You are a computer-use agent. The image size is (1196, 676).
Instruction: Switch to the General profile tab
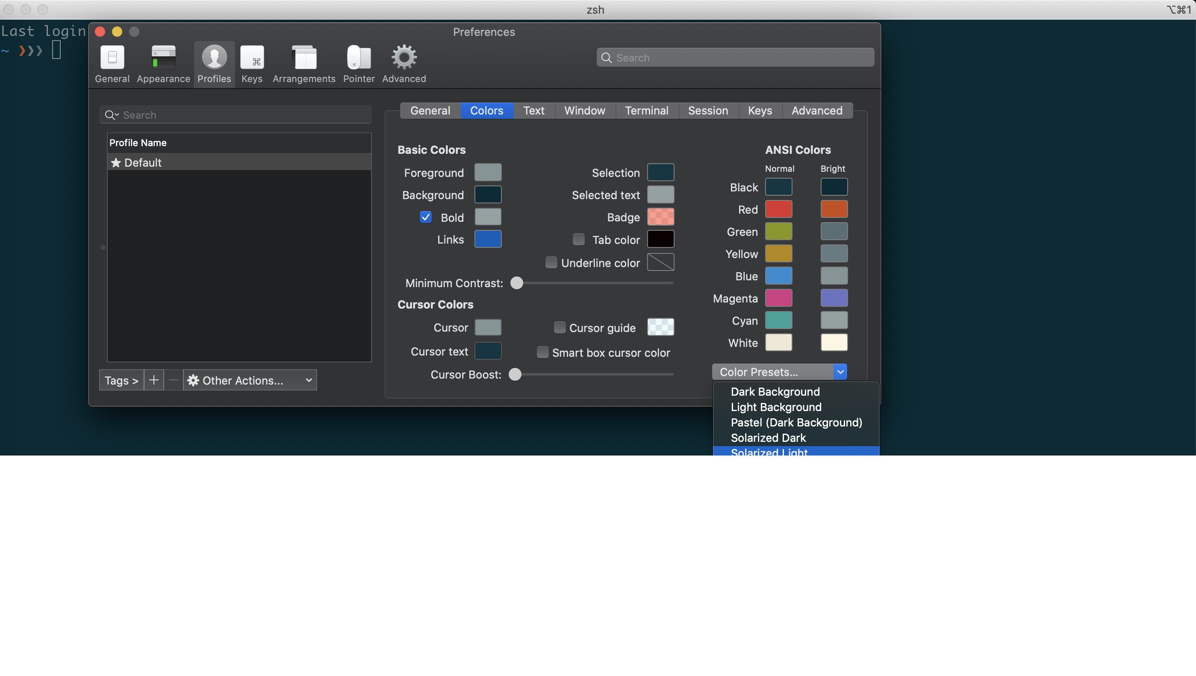[x=430, y=111]
